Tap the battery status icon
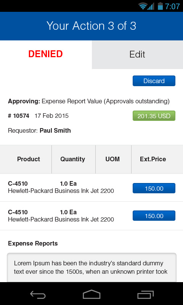Screen dimensions: 183x305 (160, 6)
